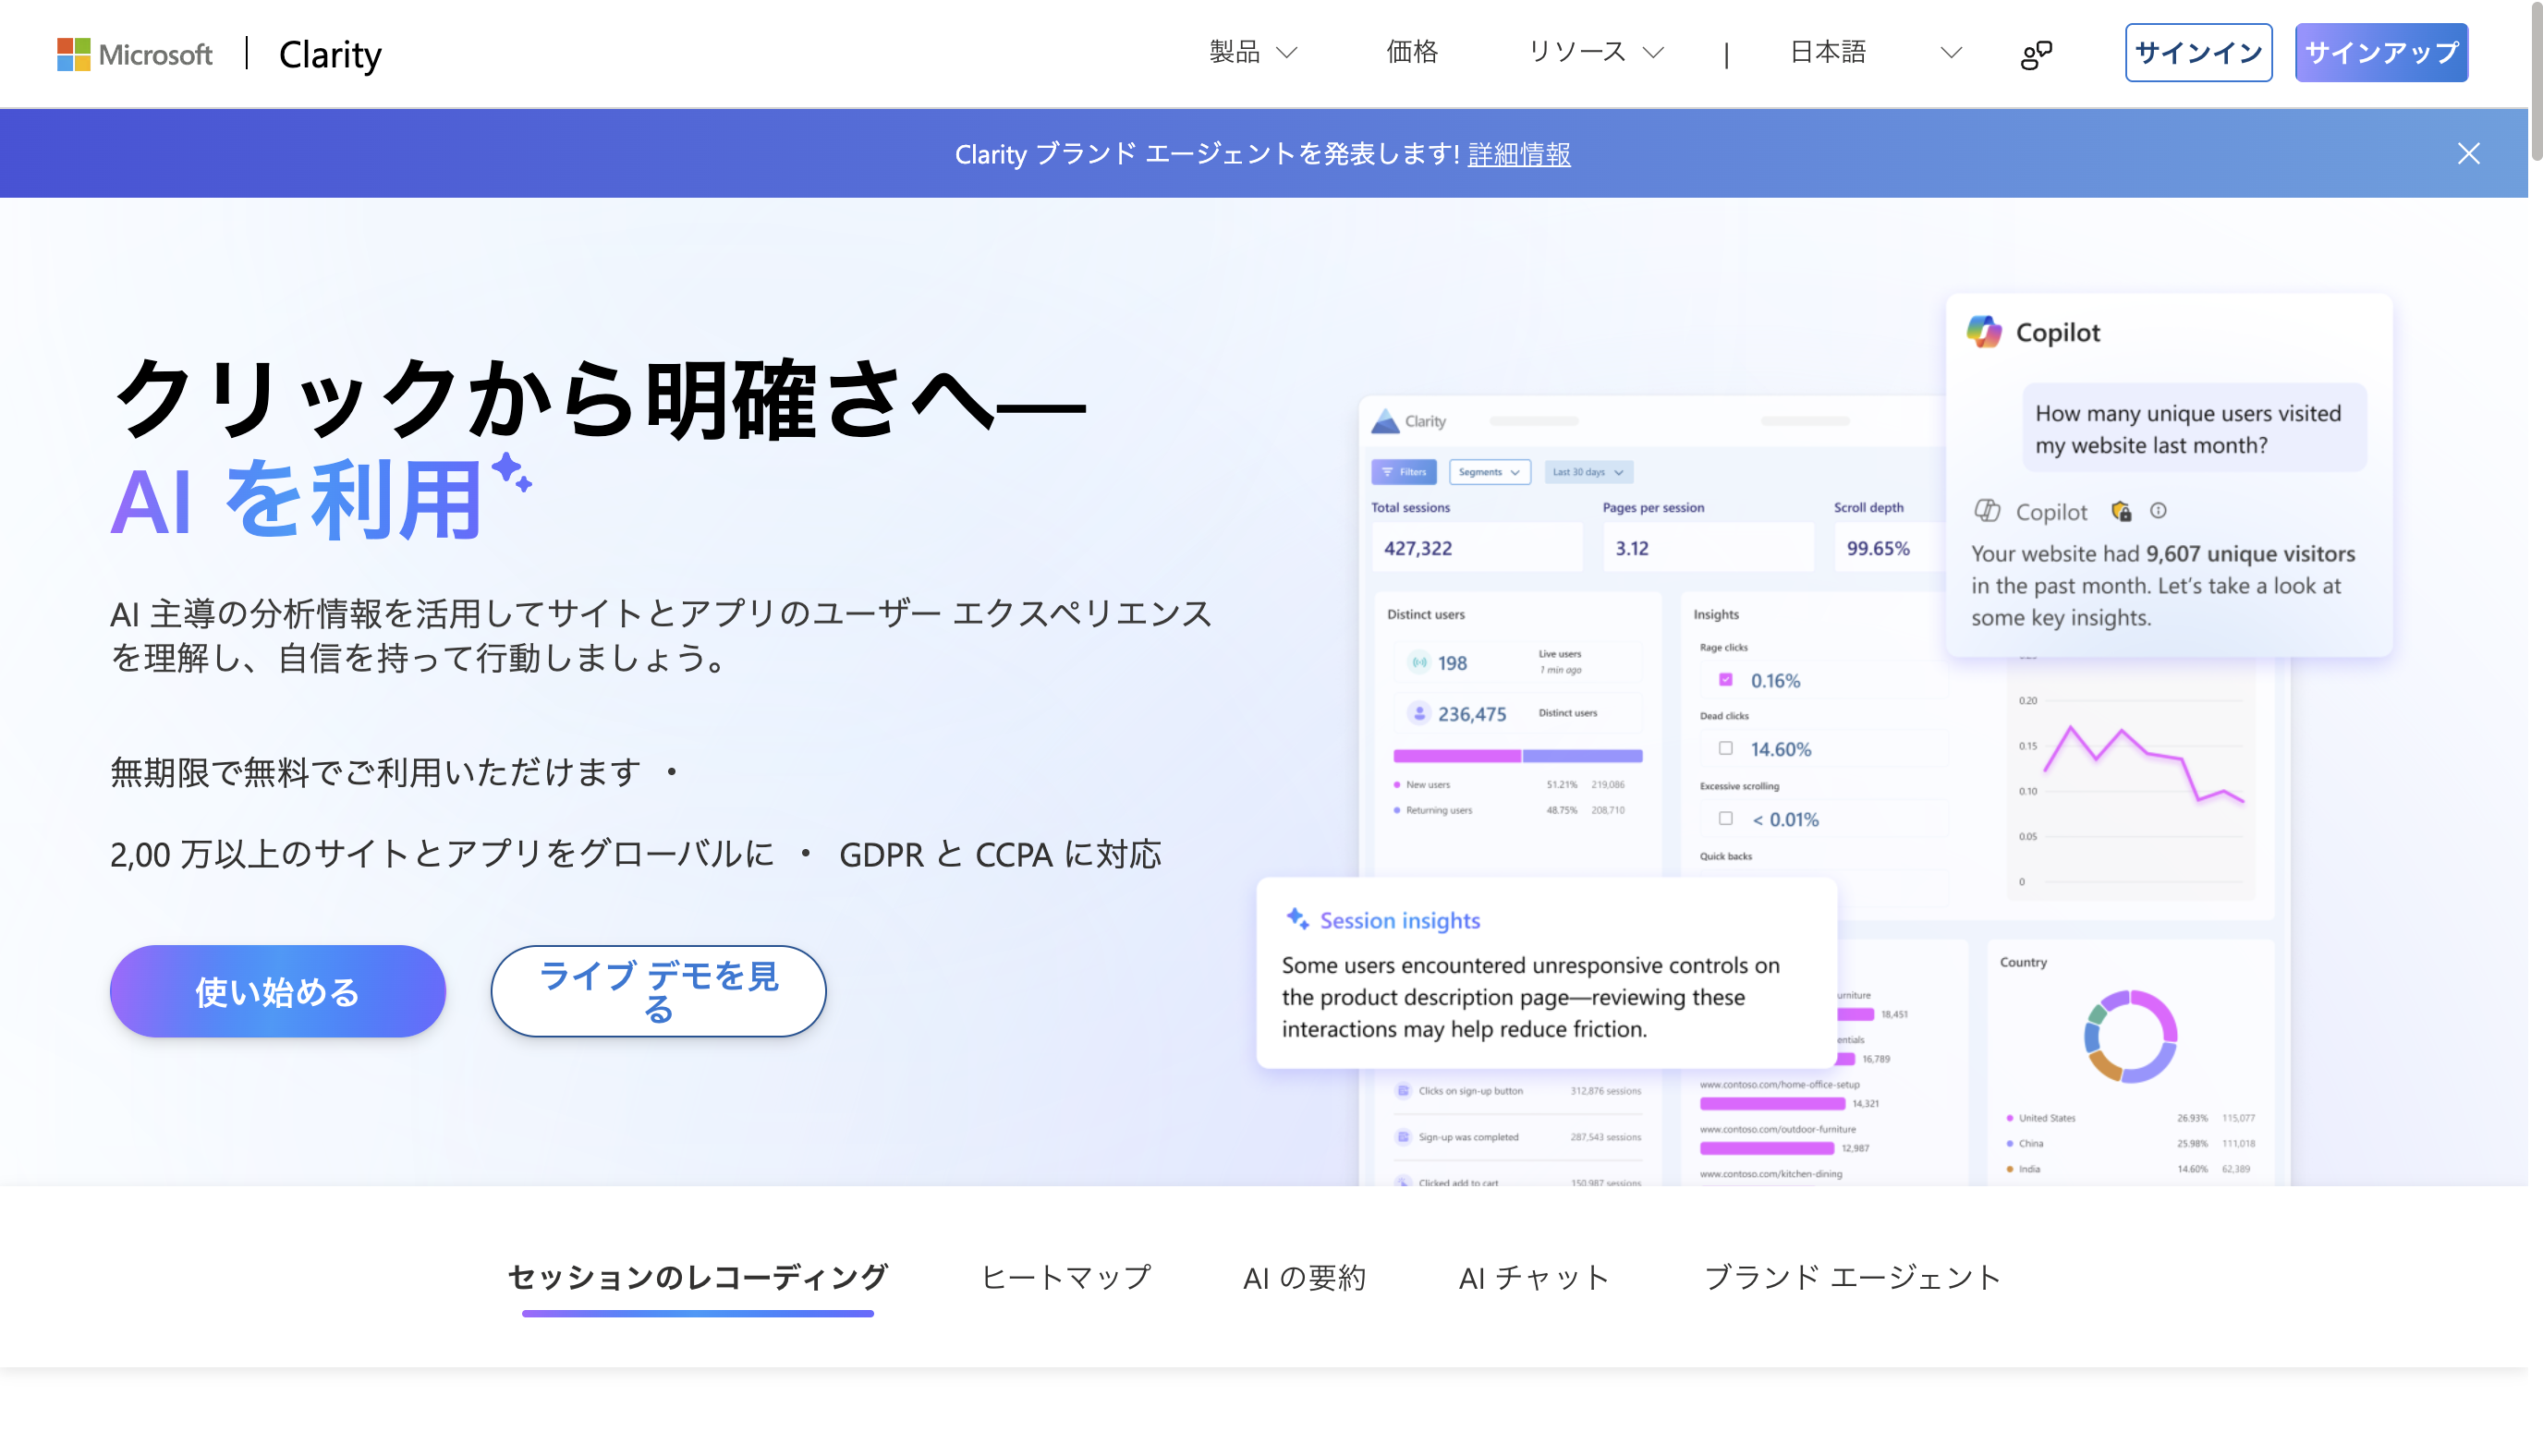Open the Last 30 days dropdown
Image resolution: width=2543 pixels, height=1456 pixels.
tap(1588, 472)
